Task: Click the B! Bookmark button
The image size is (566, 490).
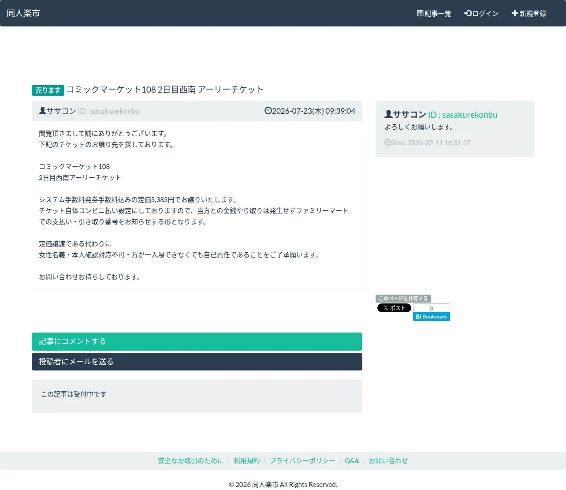Action: pyautogui.click(x=432, y=317)
